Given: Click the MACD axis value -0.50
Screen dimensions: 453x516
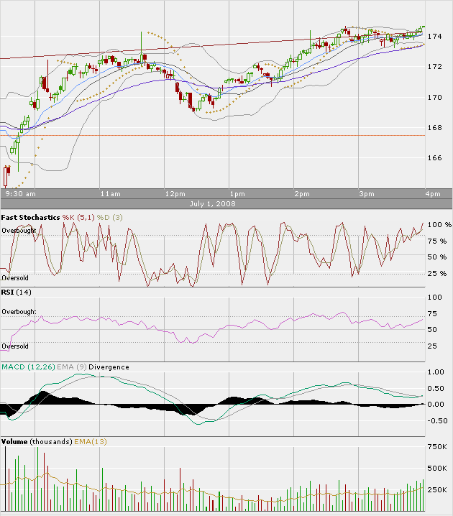Looking at the screenshot, I should (437, 421).
